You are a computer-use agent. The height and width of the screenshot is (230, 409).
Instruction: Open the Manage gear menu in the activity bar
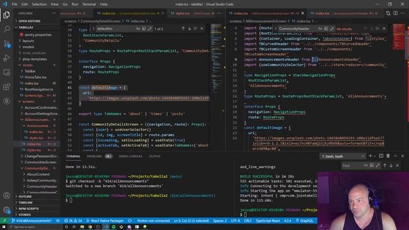point(6,210)
